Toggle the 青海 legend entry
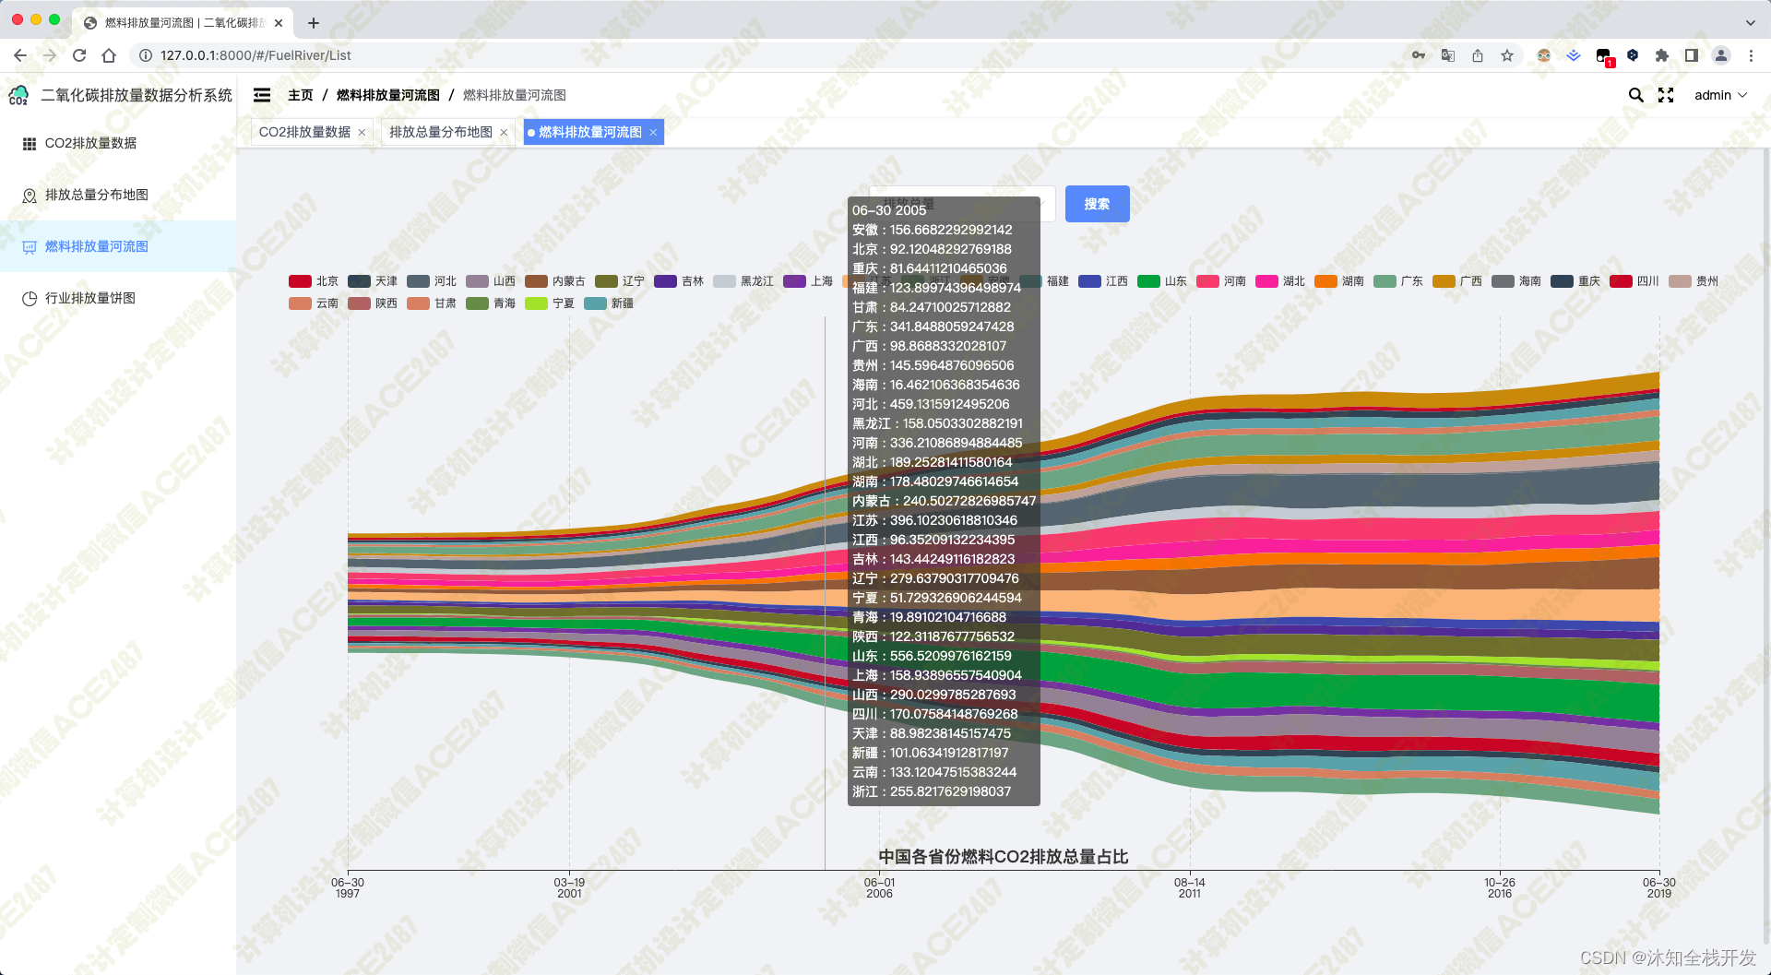The height and width of the screenshot is (975, 1771). (491, 303)
